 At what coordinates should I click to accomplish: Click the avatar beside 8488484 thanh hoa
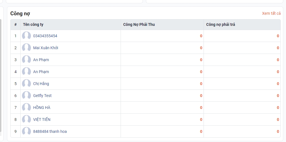(x=26, y=131)
